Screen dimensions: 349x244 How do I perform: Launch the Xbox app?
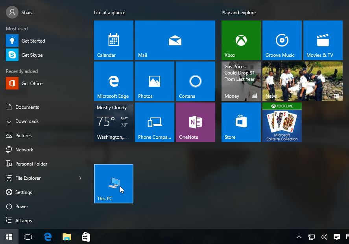coord(241,39)
